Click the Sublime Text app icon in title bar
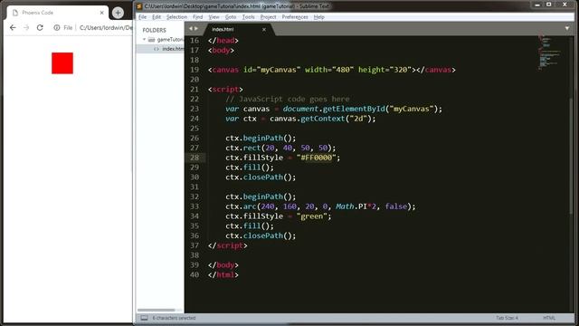 [139, 6]
